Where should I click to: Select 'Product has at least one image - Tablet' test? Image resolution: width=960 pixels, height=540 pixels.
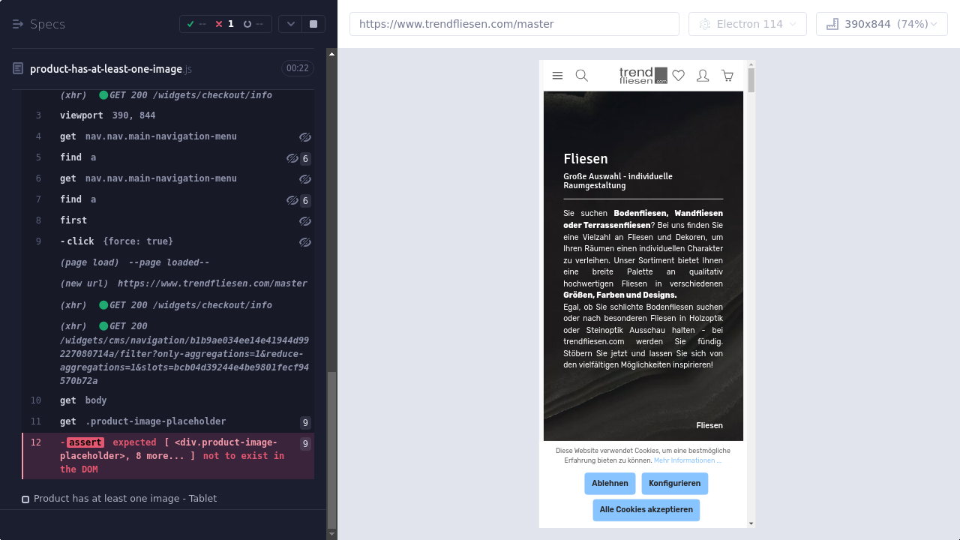[x=124, y=499]
